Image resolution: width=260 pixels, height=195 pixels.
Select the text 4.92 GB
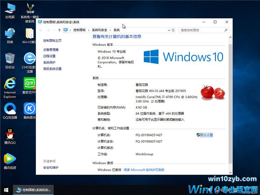(141, 107)
